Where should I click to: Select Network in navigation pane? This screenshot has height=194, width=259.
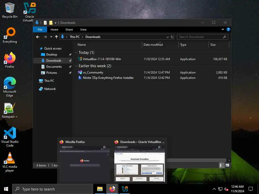[50, 89]
